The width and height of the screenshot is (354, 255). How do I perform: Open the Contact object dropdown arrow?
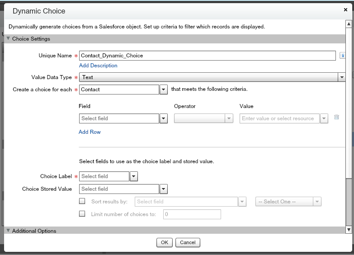pos(164,90)
